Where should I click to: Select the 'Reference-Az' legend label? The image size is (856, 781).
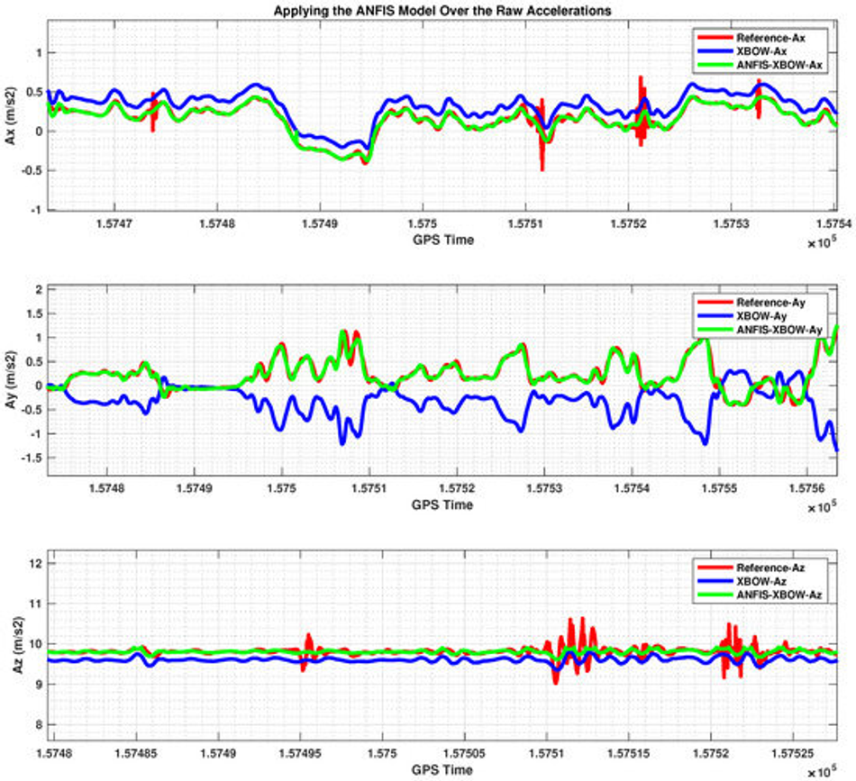[770, 568]
